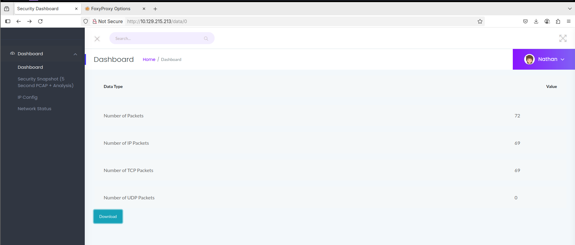575x245 pixels.
Task: Click the value 72 for packets
Action: [517, 116]
